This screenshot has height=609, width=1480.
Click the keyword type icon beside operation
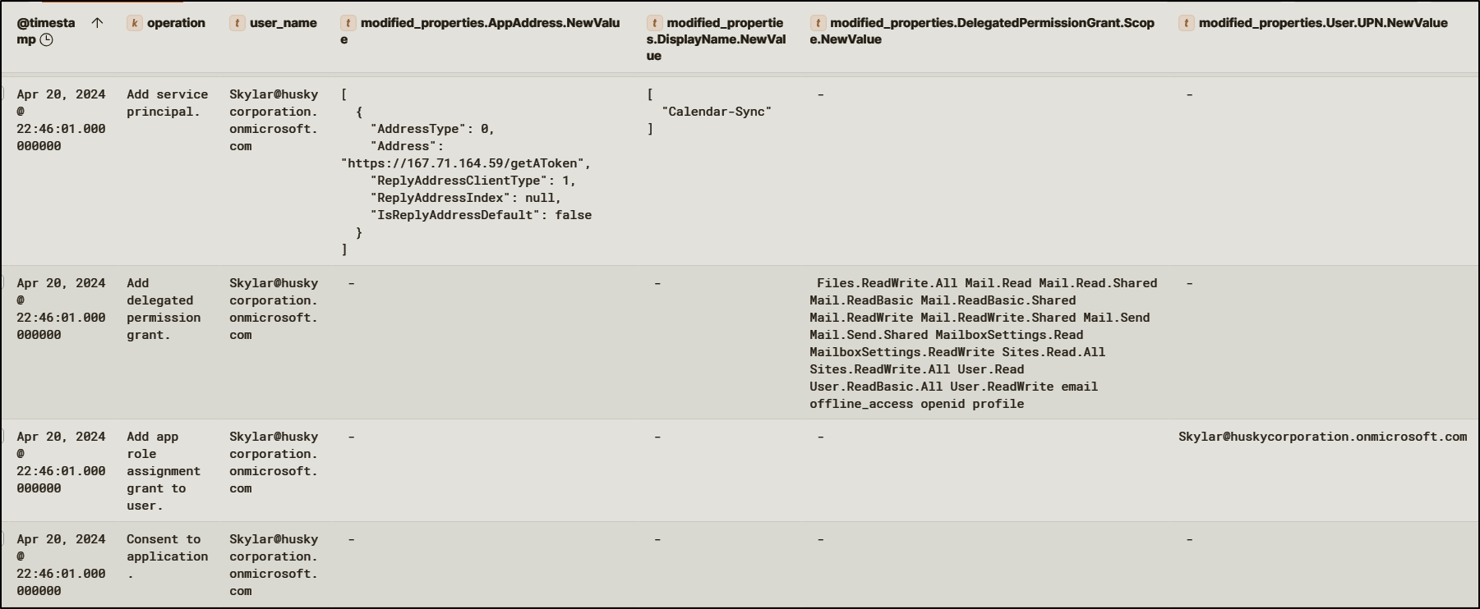134,23
